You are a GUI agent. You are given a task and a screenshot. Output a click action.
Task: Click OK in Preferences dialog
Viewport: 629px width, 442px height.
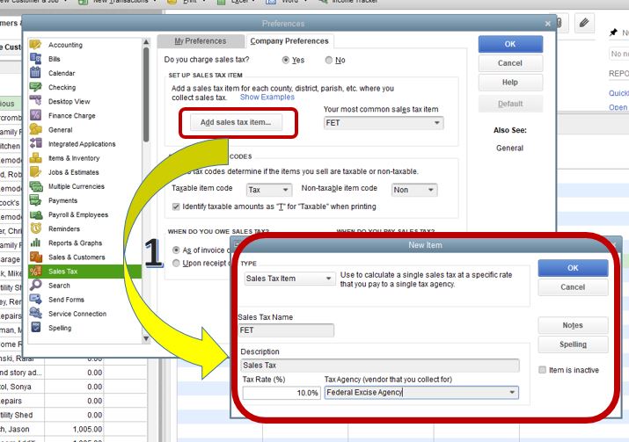(x=510, y=44)
